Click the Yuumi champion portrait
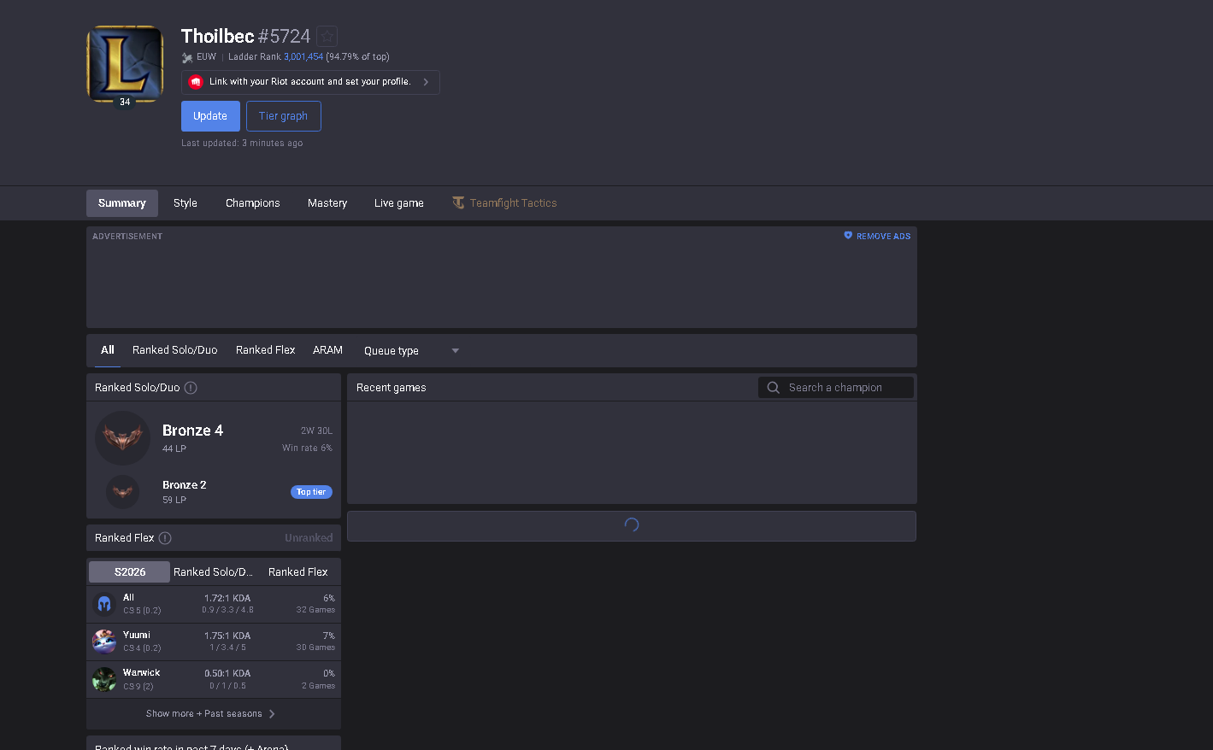Screen dimensions: 1213x750 pos(104,642)
